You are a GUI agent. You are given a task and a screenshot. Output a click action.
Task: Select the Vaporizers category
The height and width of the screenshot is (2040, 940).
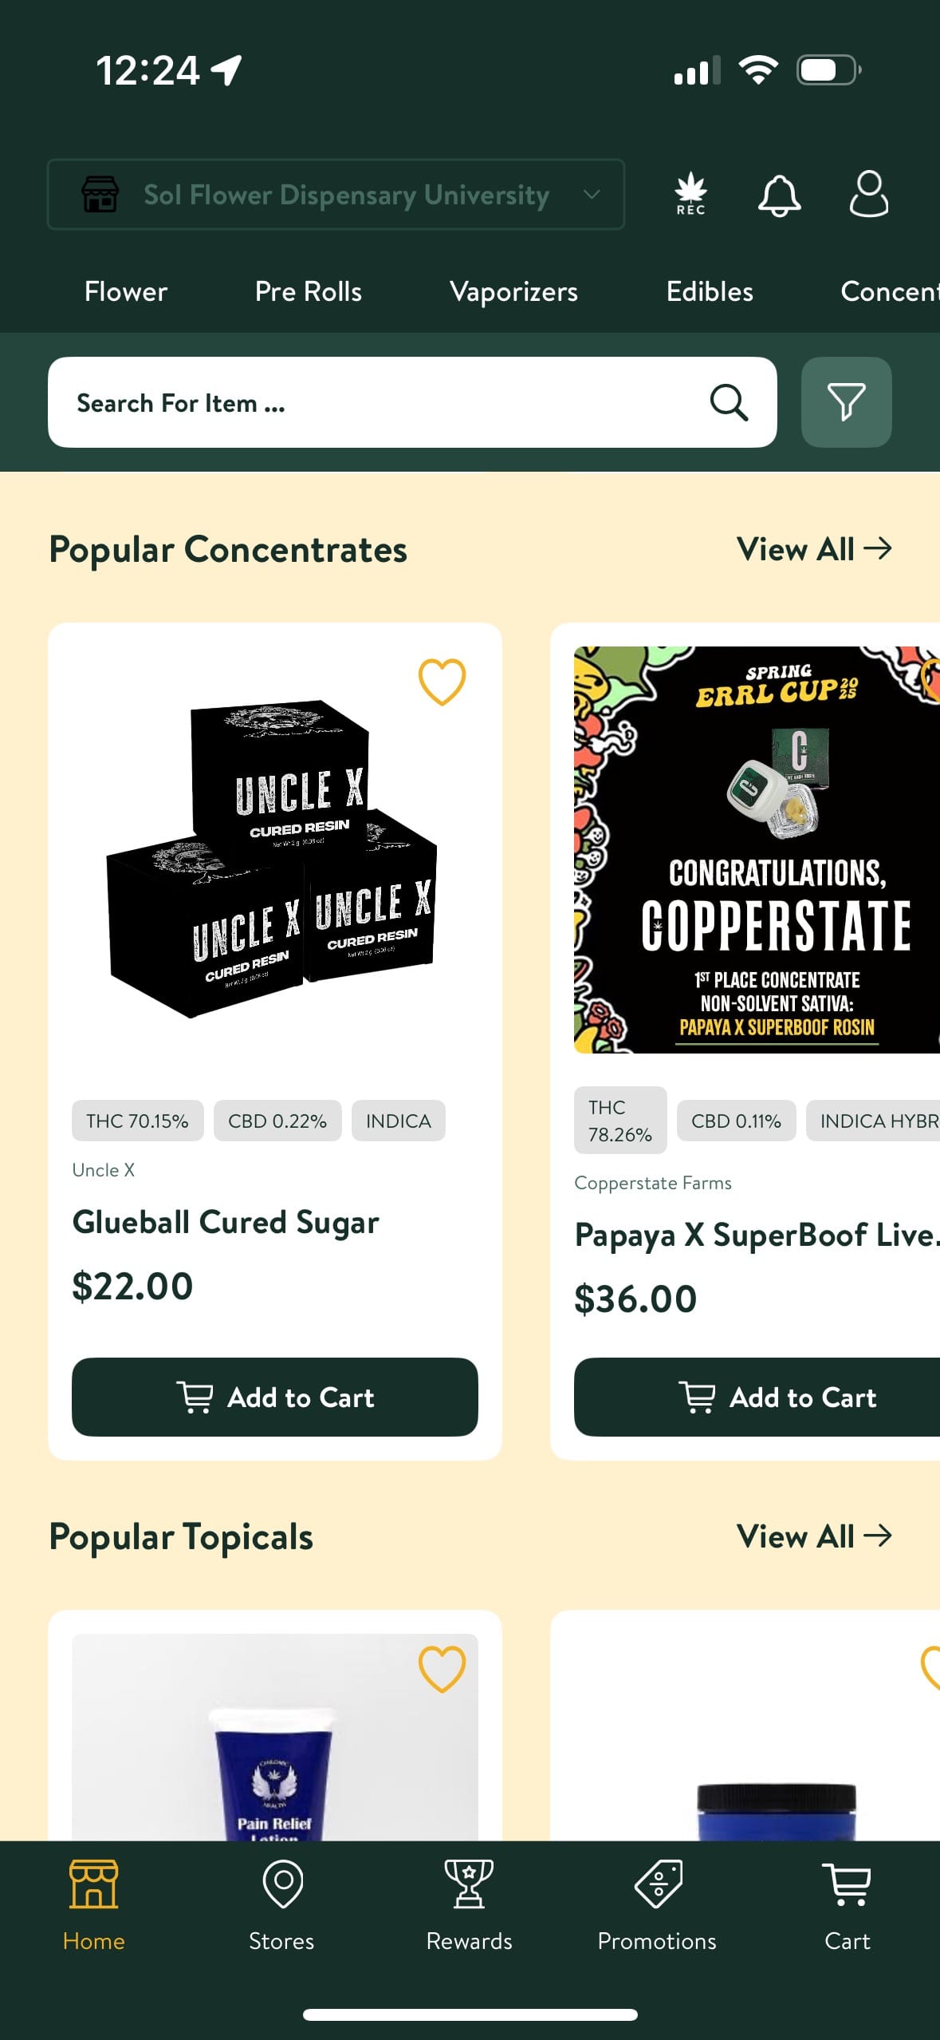(513, 292)
